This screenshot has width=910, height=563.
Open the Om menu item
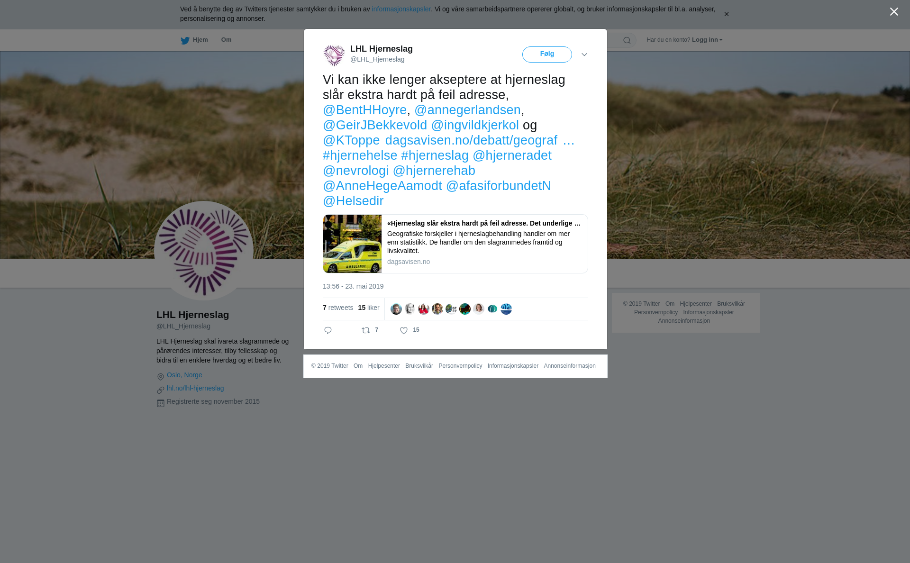[x=226, y=40]
